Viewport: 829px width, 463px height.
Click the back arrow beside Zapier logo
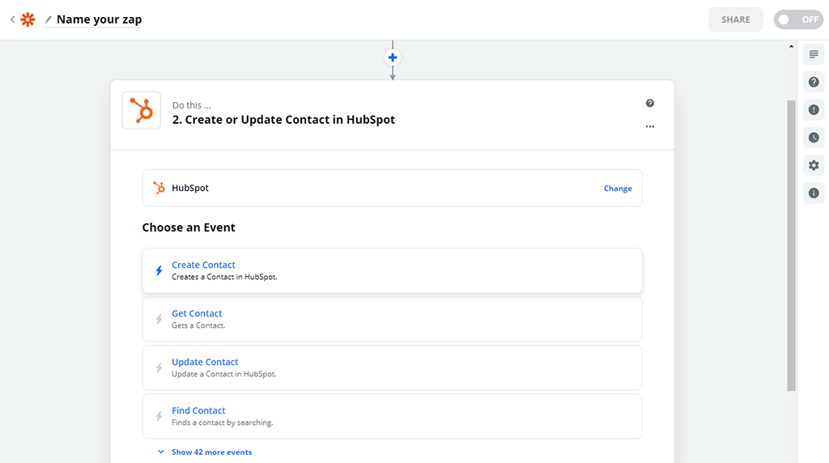[x=12, y=19]
